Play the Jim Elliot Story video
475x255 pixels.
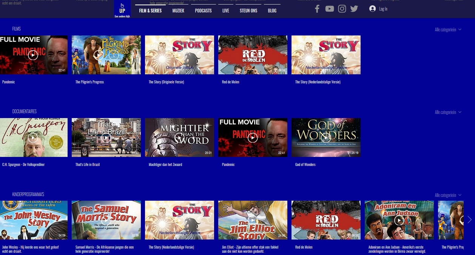253,220
